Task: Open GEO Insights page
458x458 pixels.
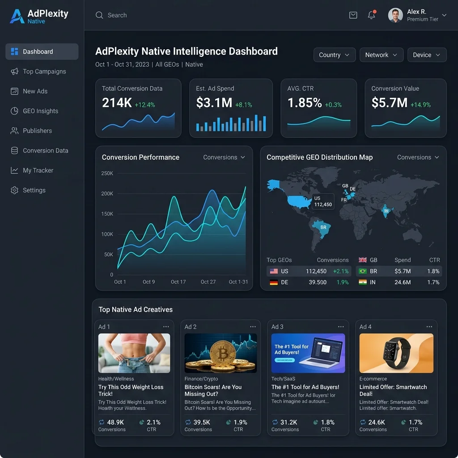Action: (x=42, y=111)
